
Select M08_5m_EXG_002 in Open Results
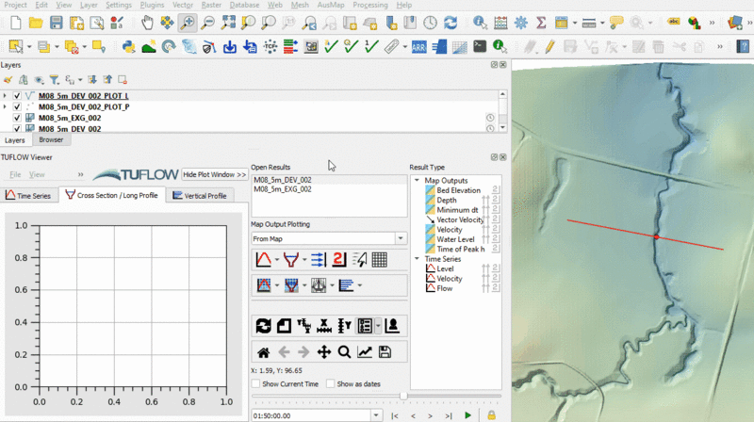pos(283,189)
